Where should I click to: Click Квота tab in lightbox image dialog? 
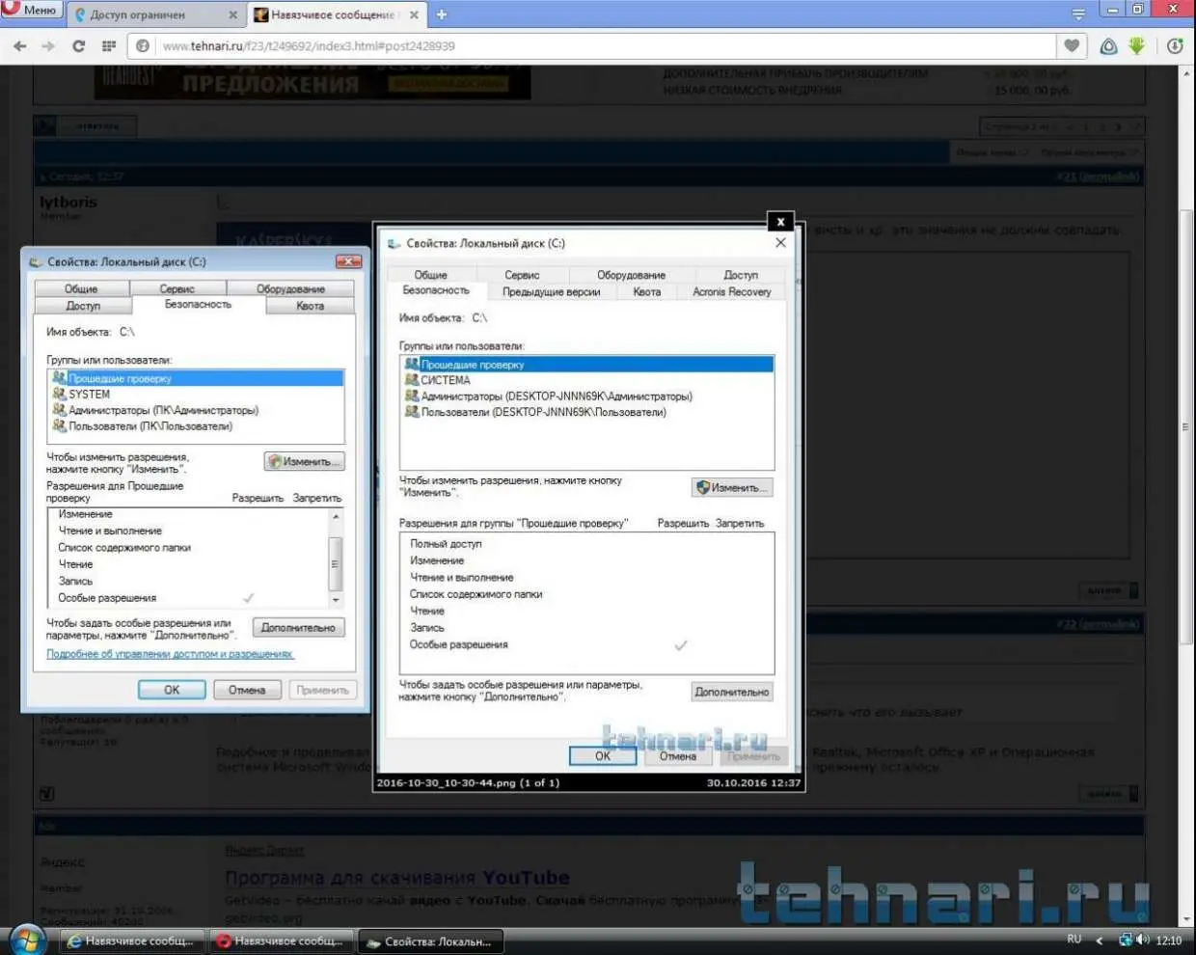[x=647, y=291]
